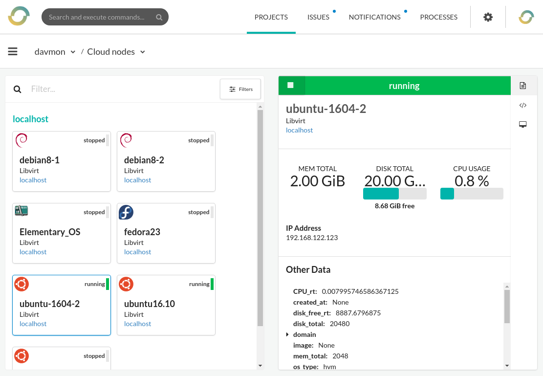Viewport: 543px width, 376px height.
Task: Click the IP address 192.168.122.123
Action: click(312, 237)
